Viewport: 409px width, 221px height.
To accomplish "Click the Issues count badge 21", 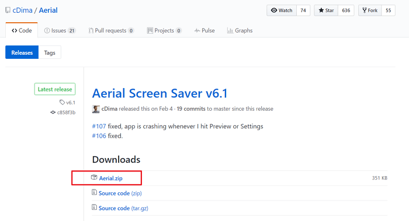I will click(72, 31).
